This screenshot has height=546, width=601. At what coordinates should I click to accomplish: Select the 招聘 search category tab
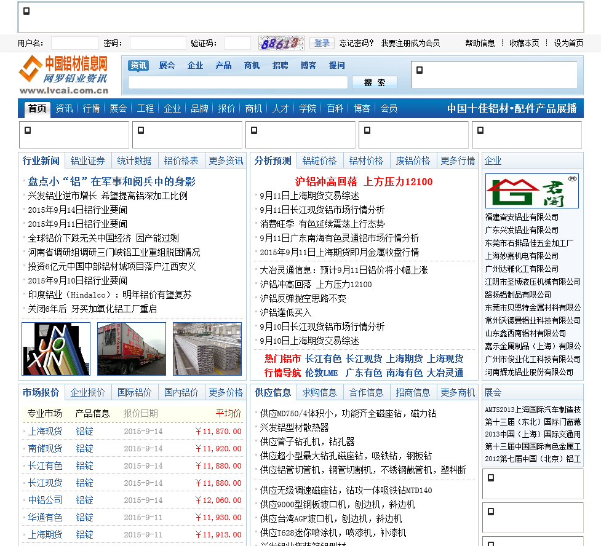pyautogui.click(x=280, y=66)
